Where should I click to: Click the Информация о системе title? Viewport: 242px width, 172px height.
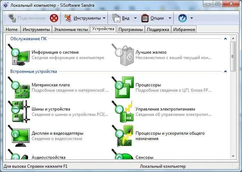coord(55,52)
